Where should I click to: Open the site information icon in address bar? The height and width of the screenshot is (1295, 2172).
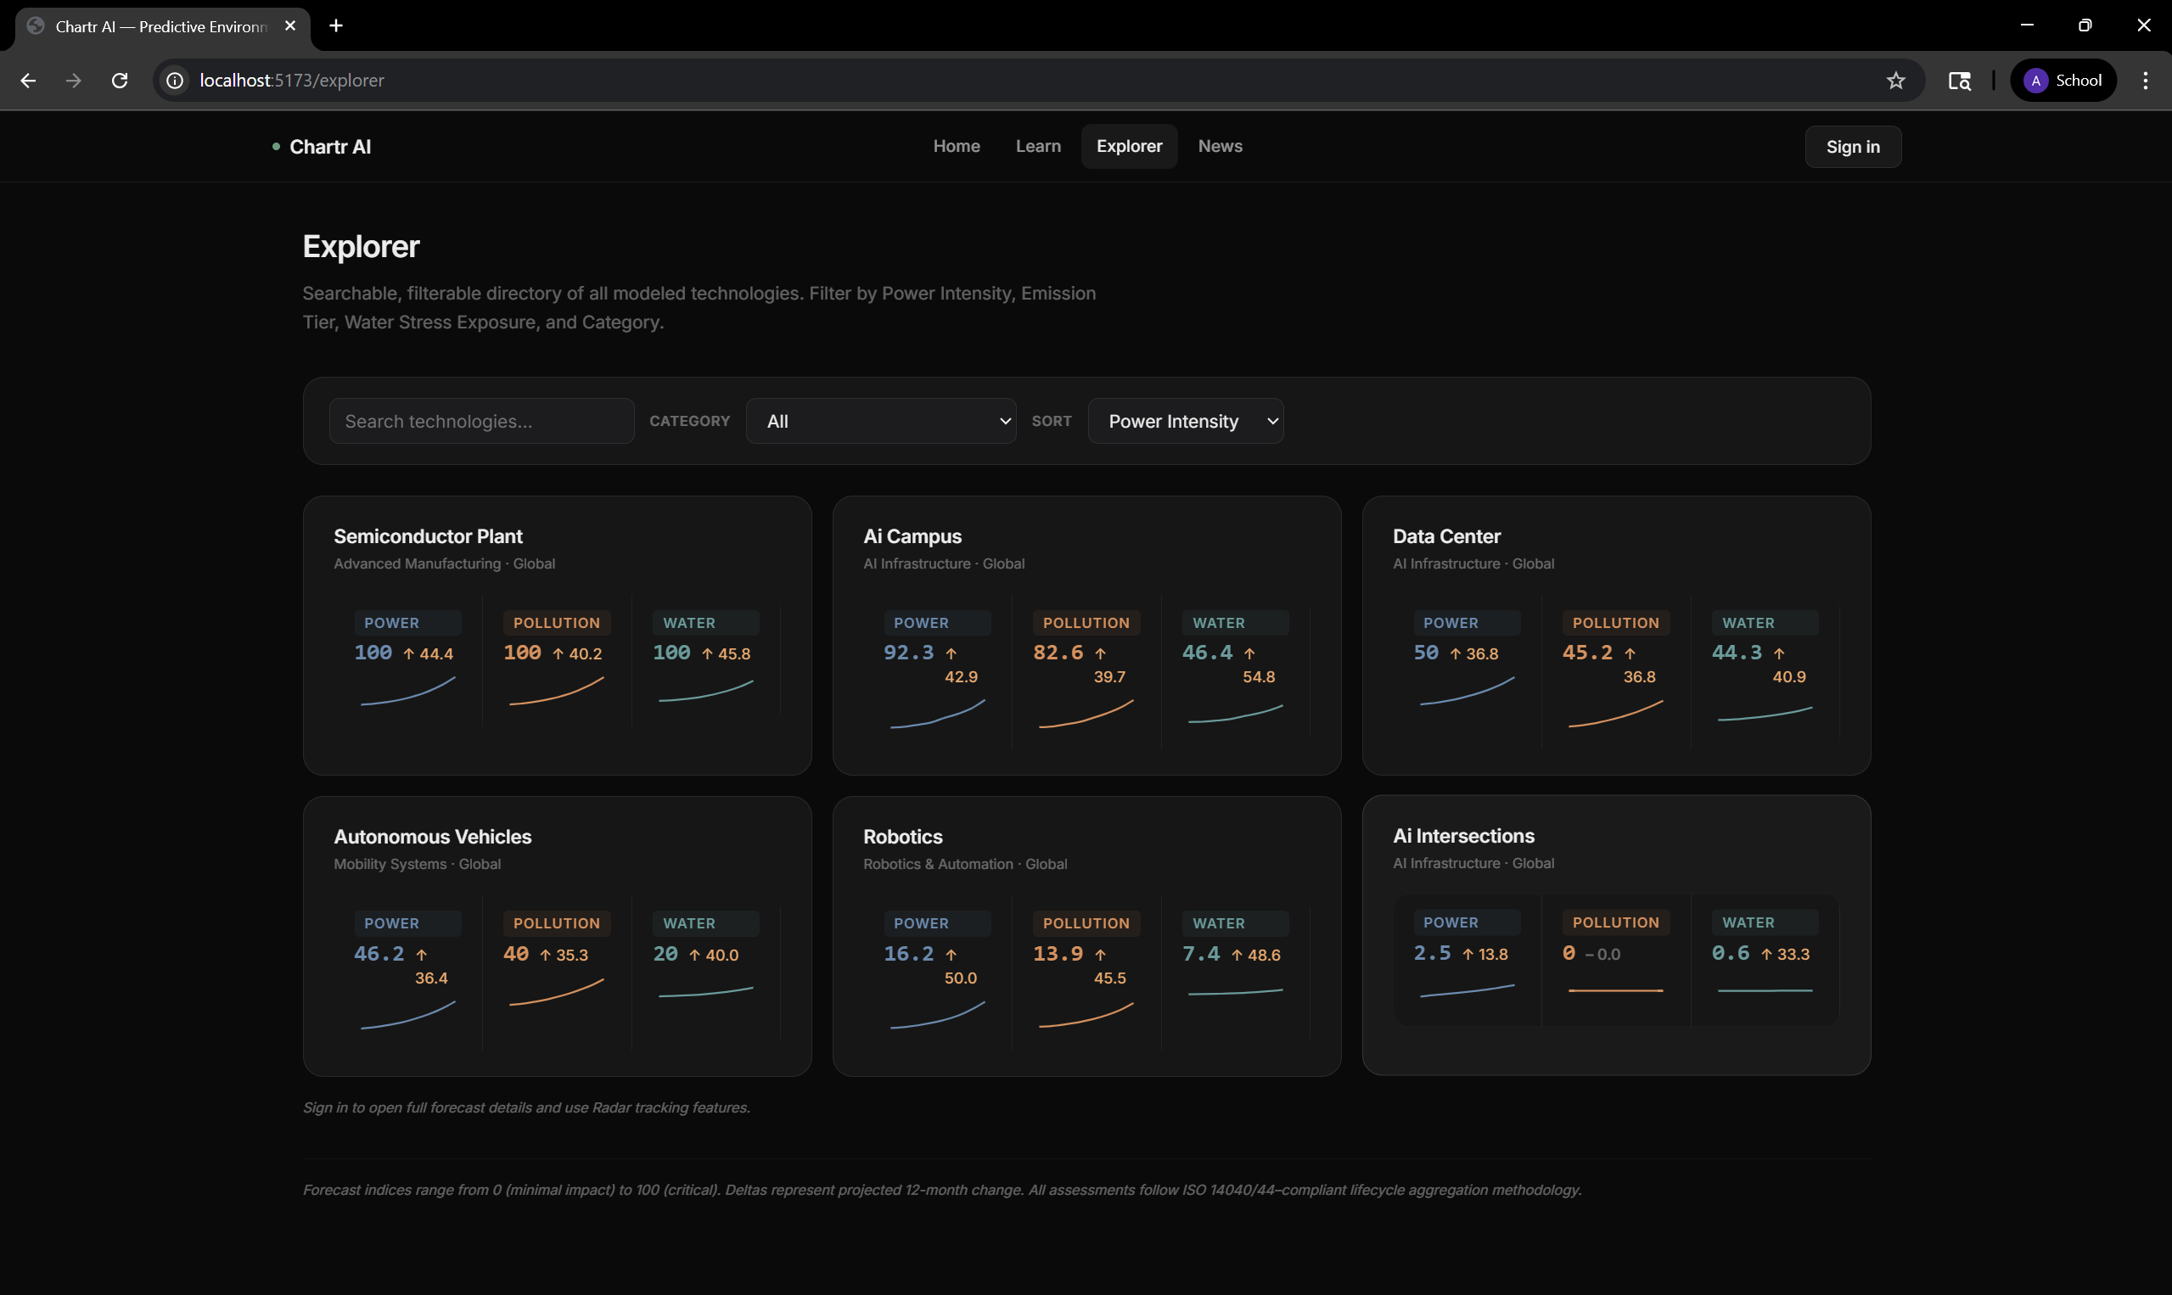click(x=176, y=81)
